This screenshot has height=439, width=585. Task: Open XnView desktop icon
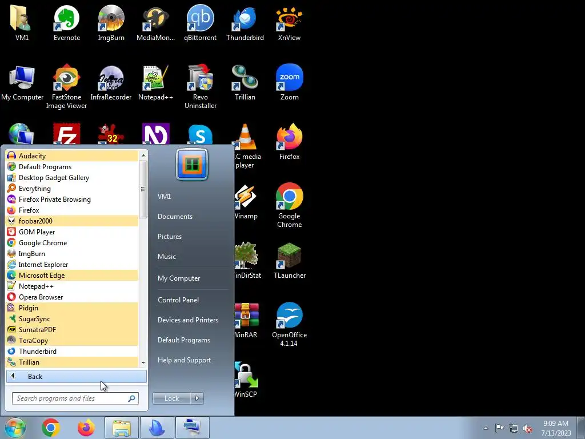[x=289, y=23]
